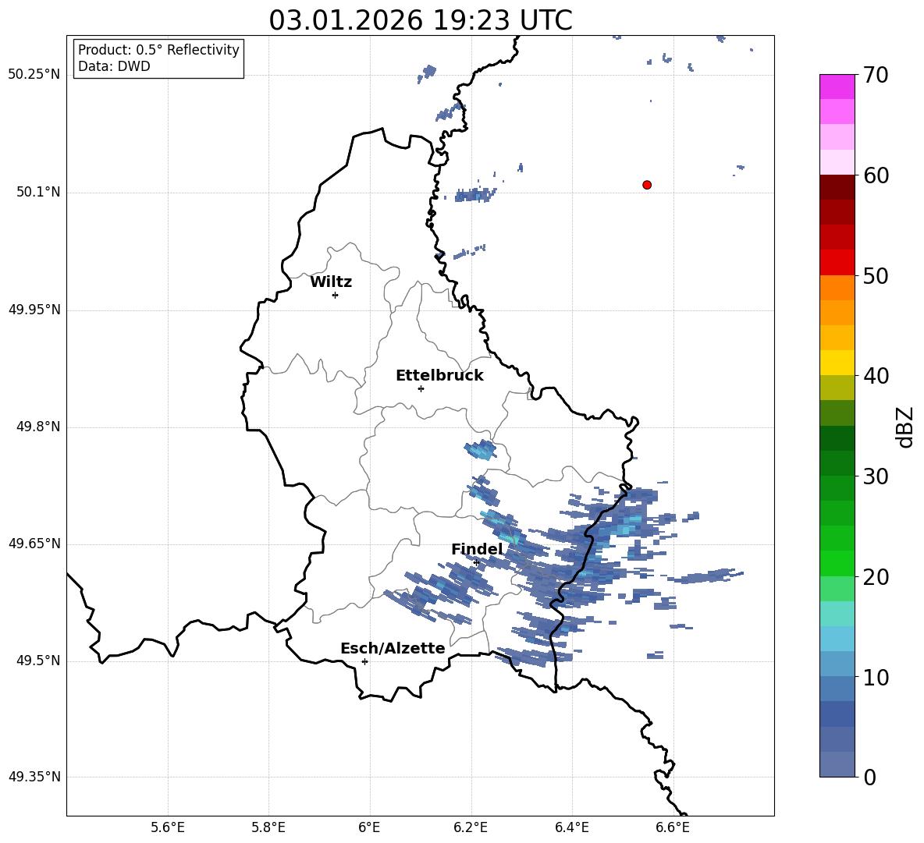The width and height of the screenshot is (924, 843).
Task: Click the colorbar tick label 40
Action: pyautogui.click(x=876, y=376)
